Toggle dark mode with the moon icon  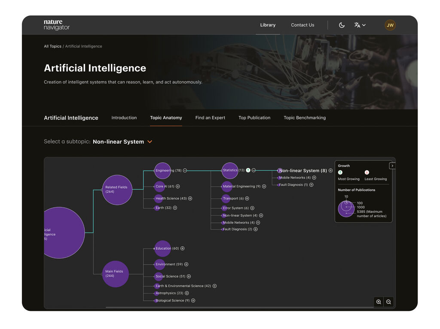pyautogui.click(x=342, y=25)
